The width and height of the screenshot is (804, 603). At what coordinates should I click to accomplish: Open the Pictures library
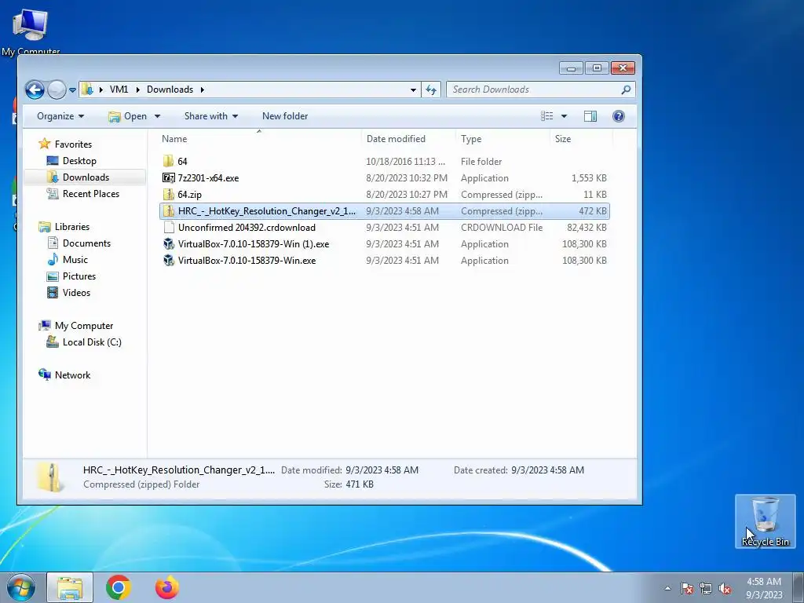coord(79,276)
